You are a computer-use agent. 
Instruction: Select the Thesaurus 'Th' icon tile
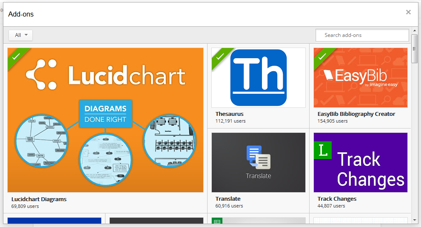coord(259,78)
